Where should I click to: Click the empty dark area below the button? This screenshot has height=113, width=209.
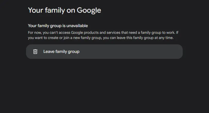[104, 85]
